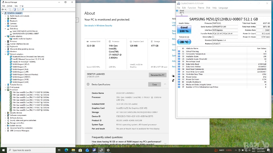Screen dimensions: 273x153
Task: Click the Settings gear icon on taskbar
Action: [x=108, y=150]
